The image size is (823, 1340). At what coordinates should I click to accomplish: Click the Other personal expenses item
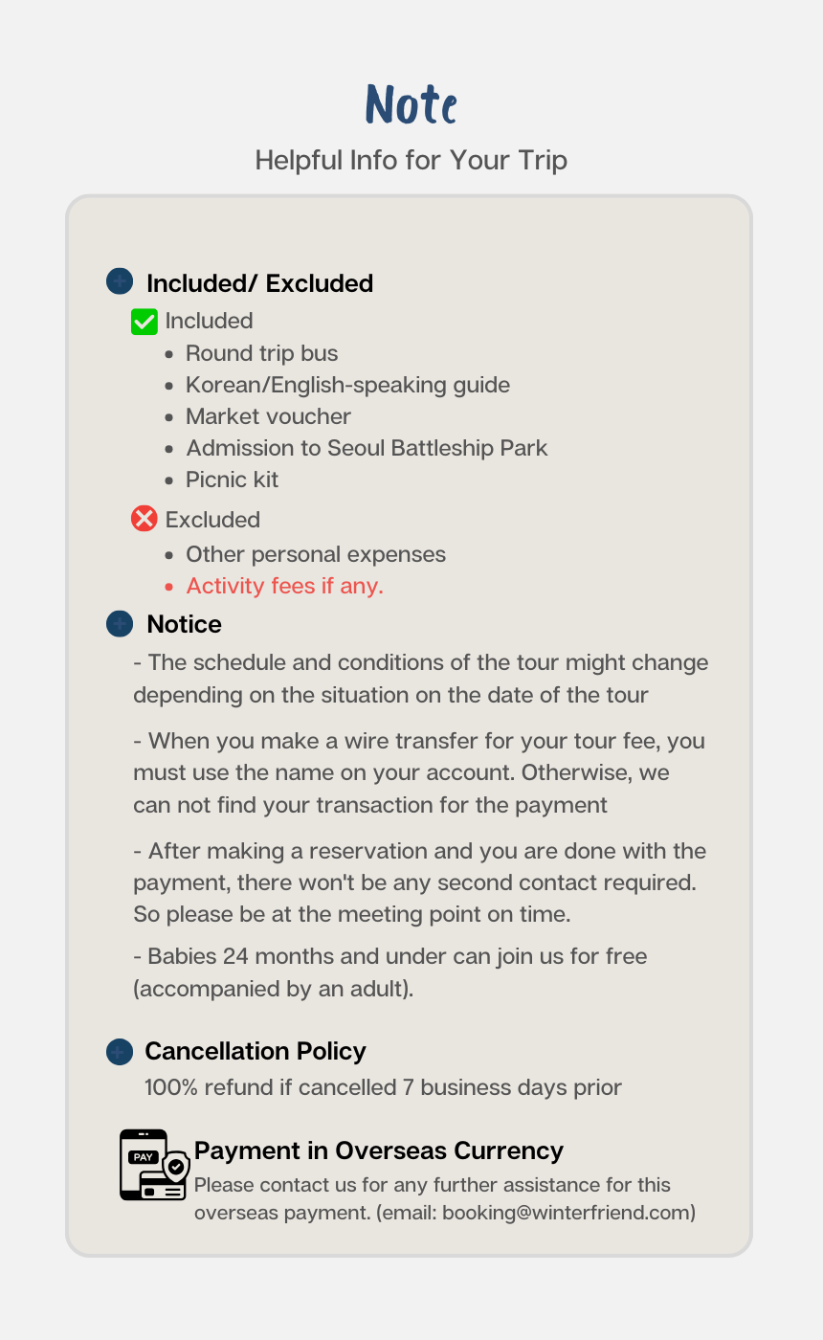click(316, 554)
